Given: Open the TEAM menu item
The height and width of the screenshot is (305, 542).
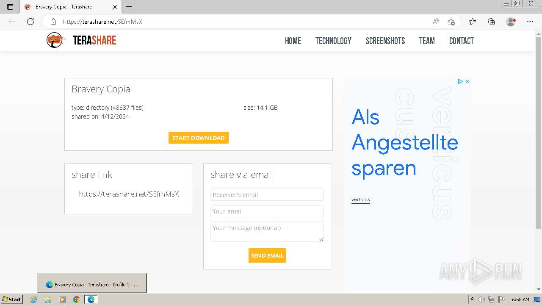Looking at the screenshot, I should (427, 41).
